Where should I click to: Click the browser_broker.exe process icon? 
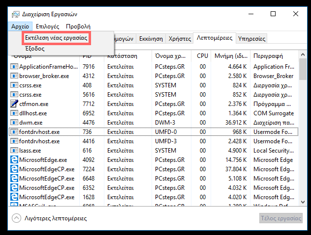point(14,76)
